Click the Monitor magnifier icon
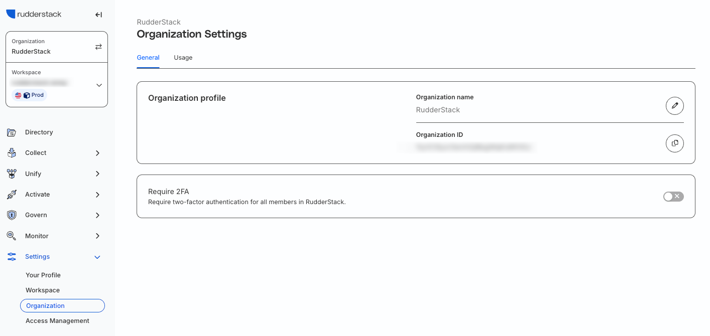Screen dimensions: 710x336 (12, 236)
